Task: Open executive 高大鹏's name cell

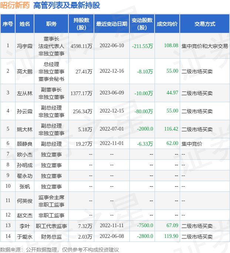Action: click(x=25, y=71)
